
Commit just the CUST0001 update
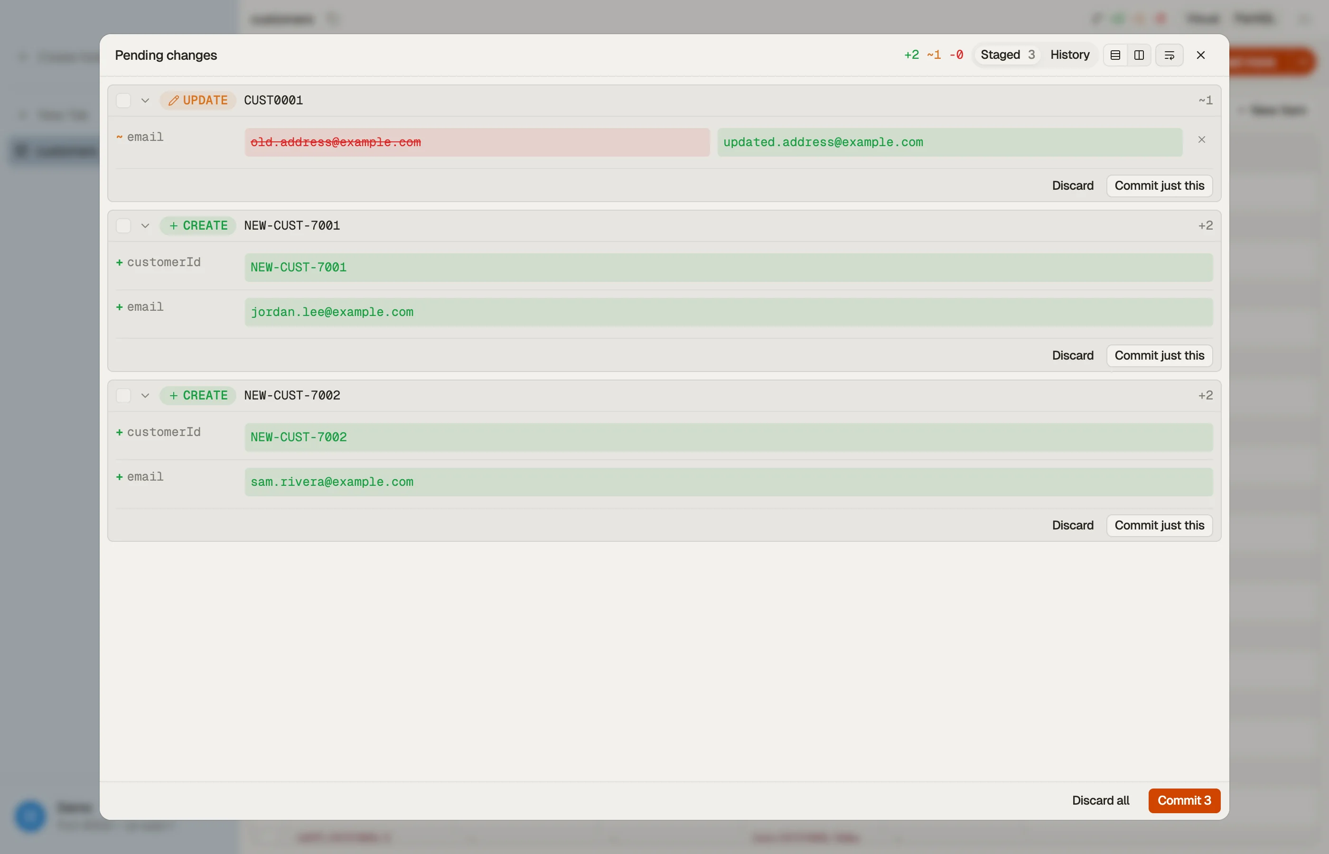click(1159, 186)
